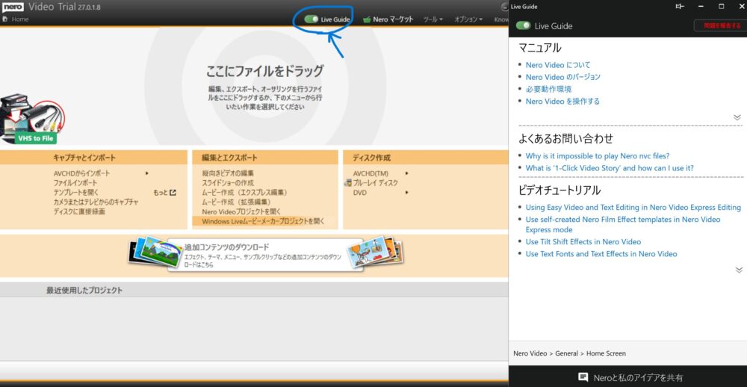Select ファイルインポート
747x387 pixels.
point(75,183)
